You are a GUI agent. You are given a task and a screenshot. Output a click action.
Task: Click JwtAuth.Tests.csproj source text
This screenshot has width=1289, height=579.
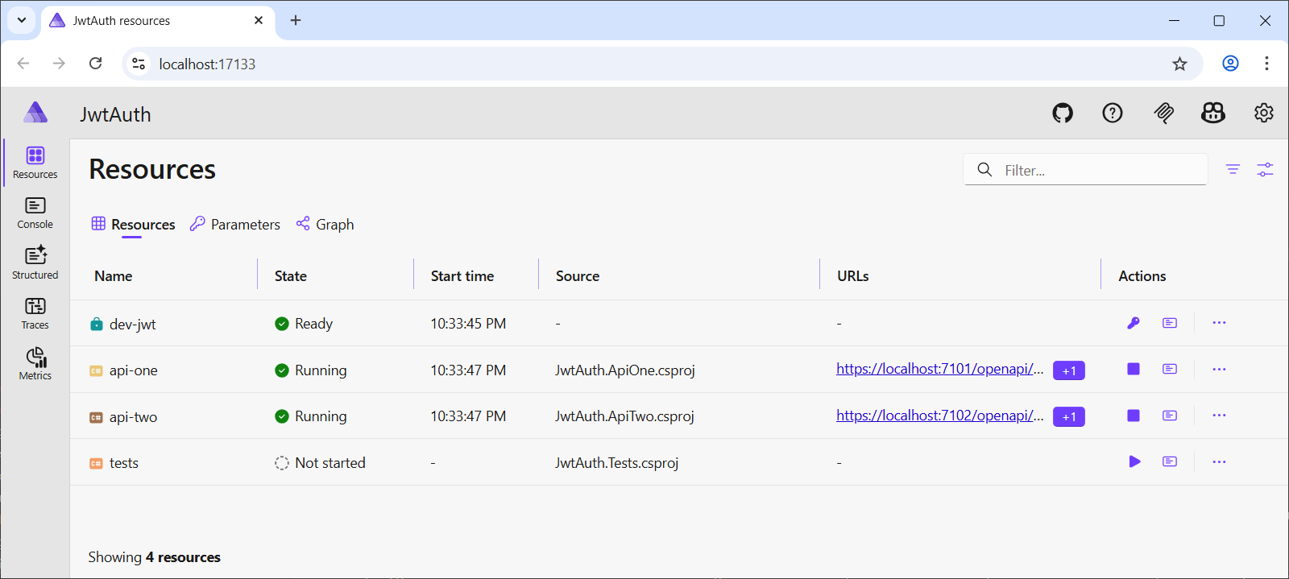click(x=617, y=463)
